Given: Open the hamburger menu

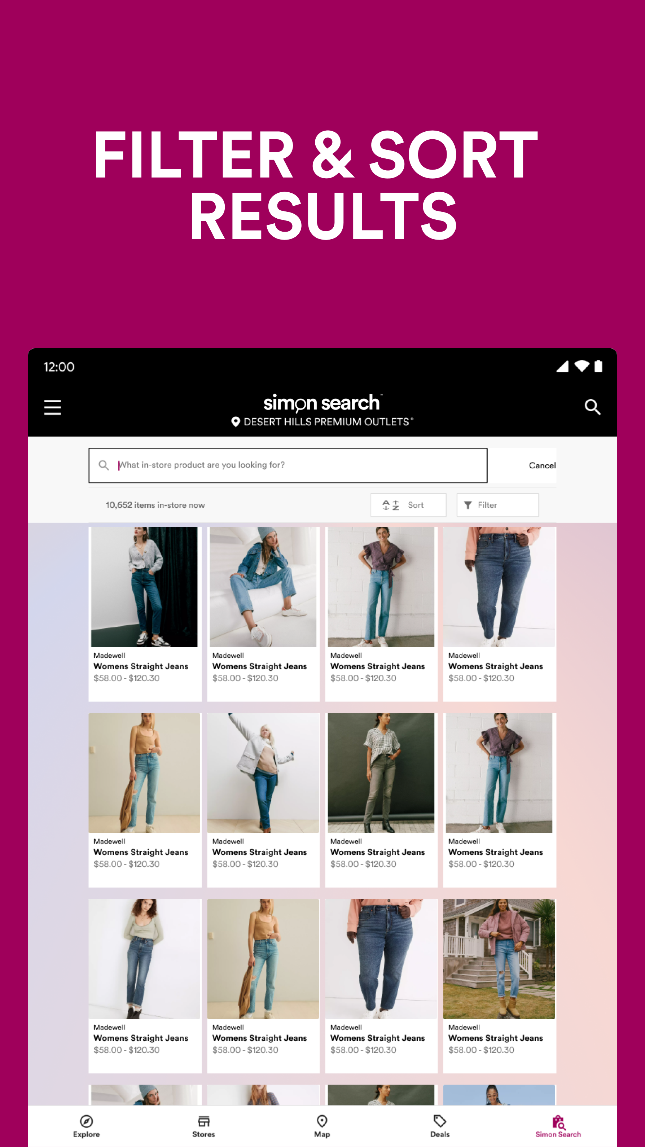Looking at the screenshot, I should tap(52, 407).
